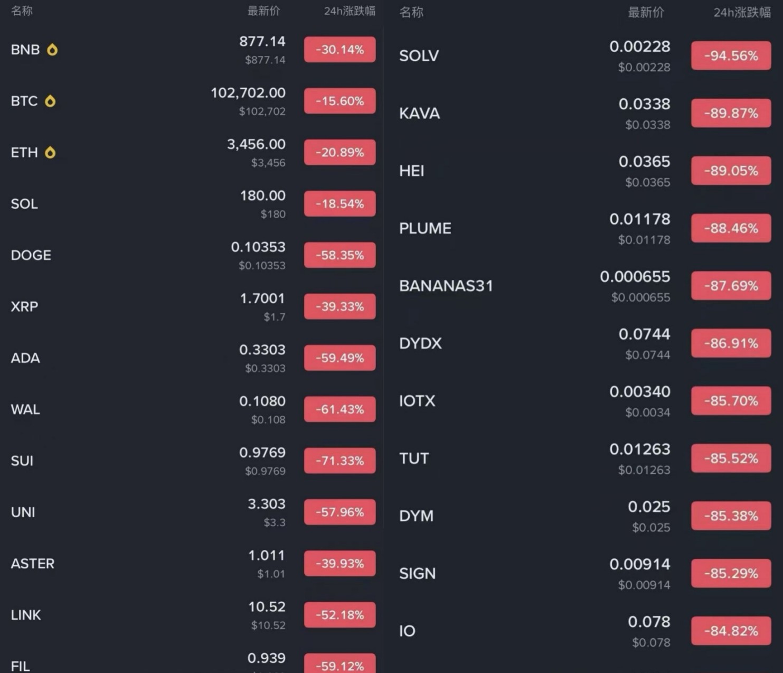Select the ASTER coin row

pyautogui.click(x=32, y=564)
